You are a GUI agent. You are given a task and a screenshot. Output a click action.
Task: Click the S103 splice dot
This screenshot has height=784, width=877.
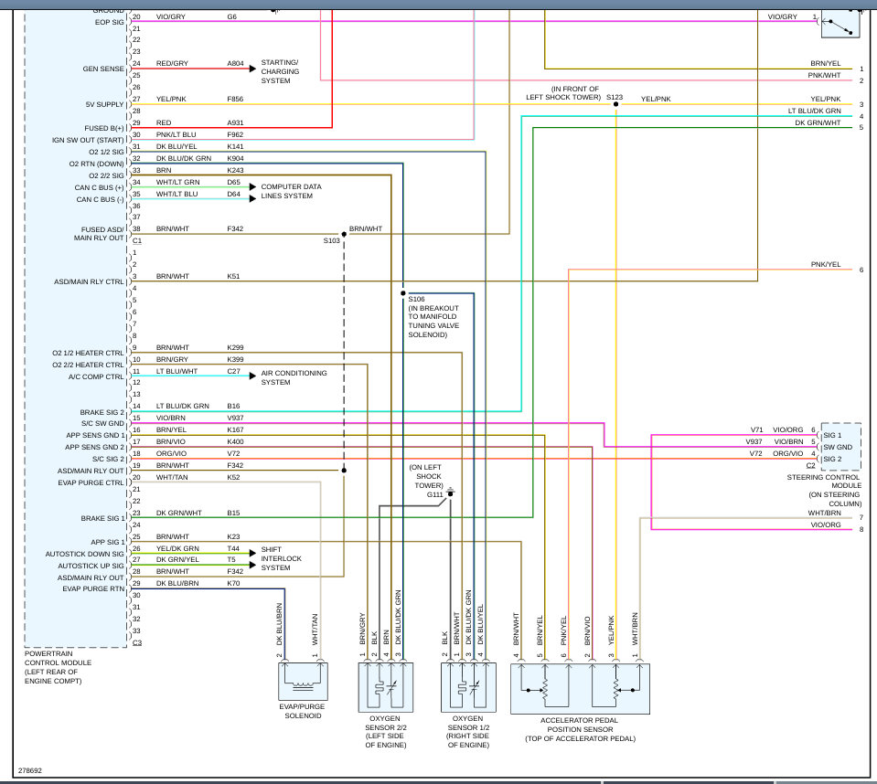(x=344, y=234)
